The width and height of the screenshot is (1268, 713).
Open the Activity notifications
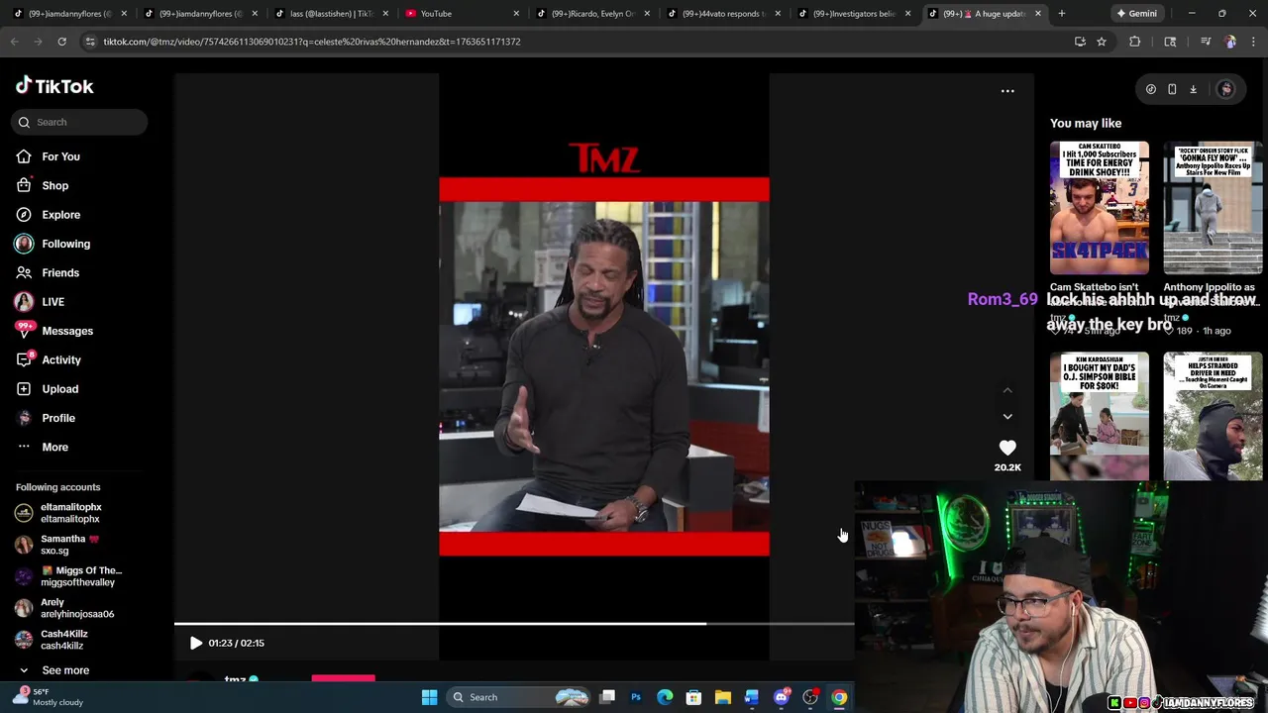pyautogui.click(x=49, y=359)
